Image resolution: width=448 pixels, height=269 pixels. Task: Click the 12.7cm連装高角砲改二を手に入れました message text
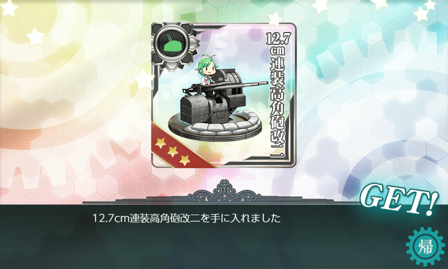pos(186,218)
